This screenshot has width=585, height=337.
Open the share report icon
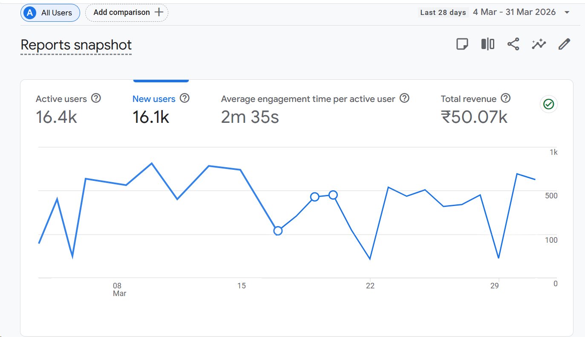(513, 44)
